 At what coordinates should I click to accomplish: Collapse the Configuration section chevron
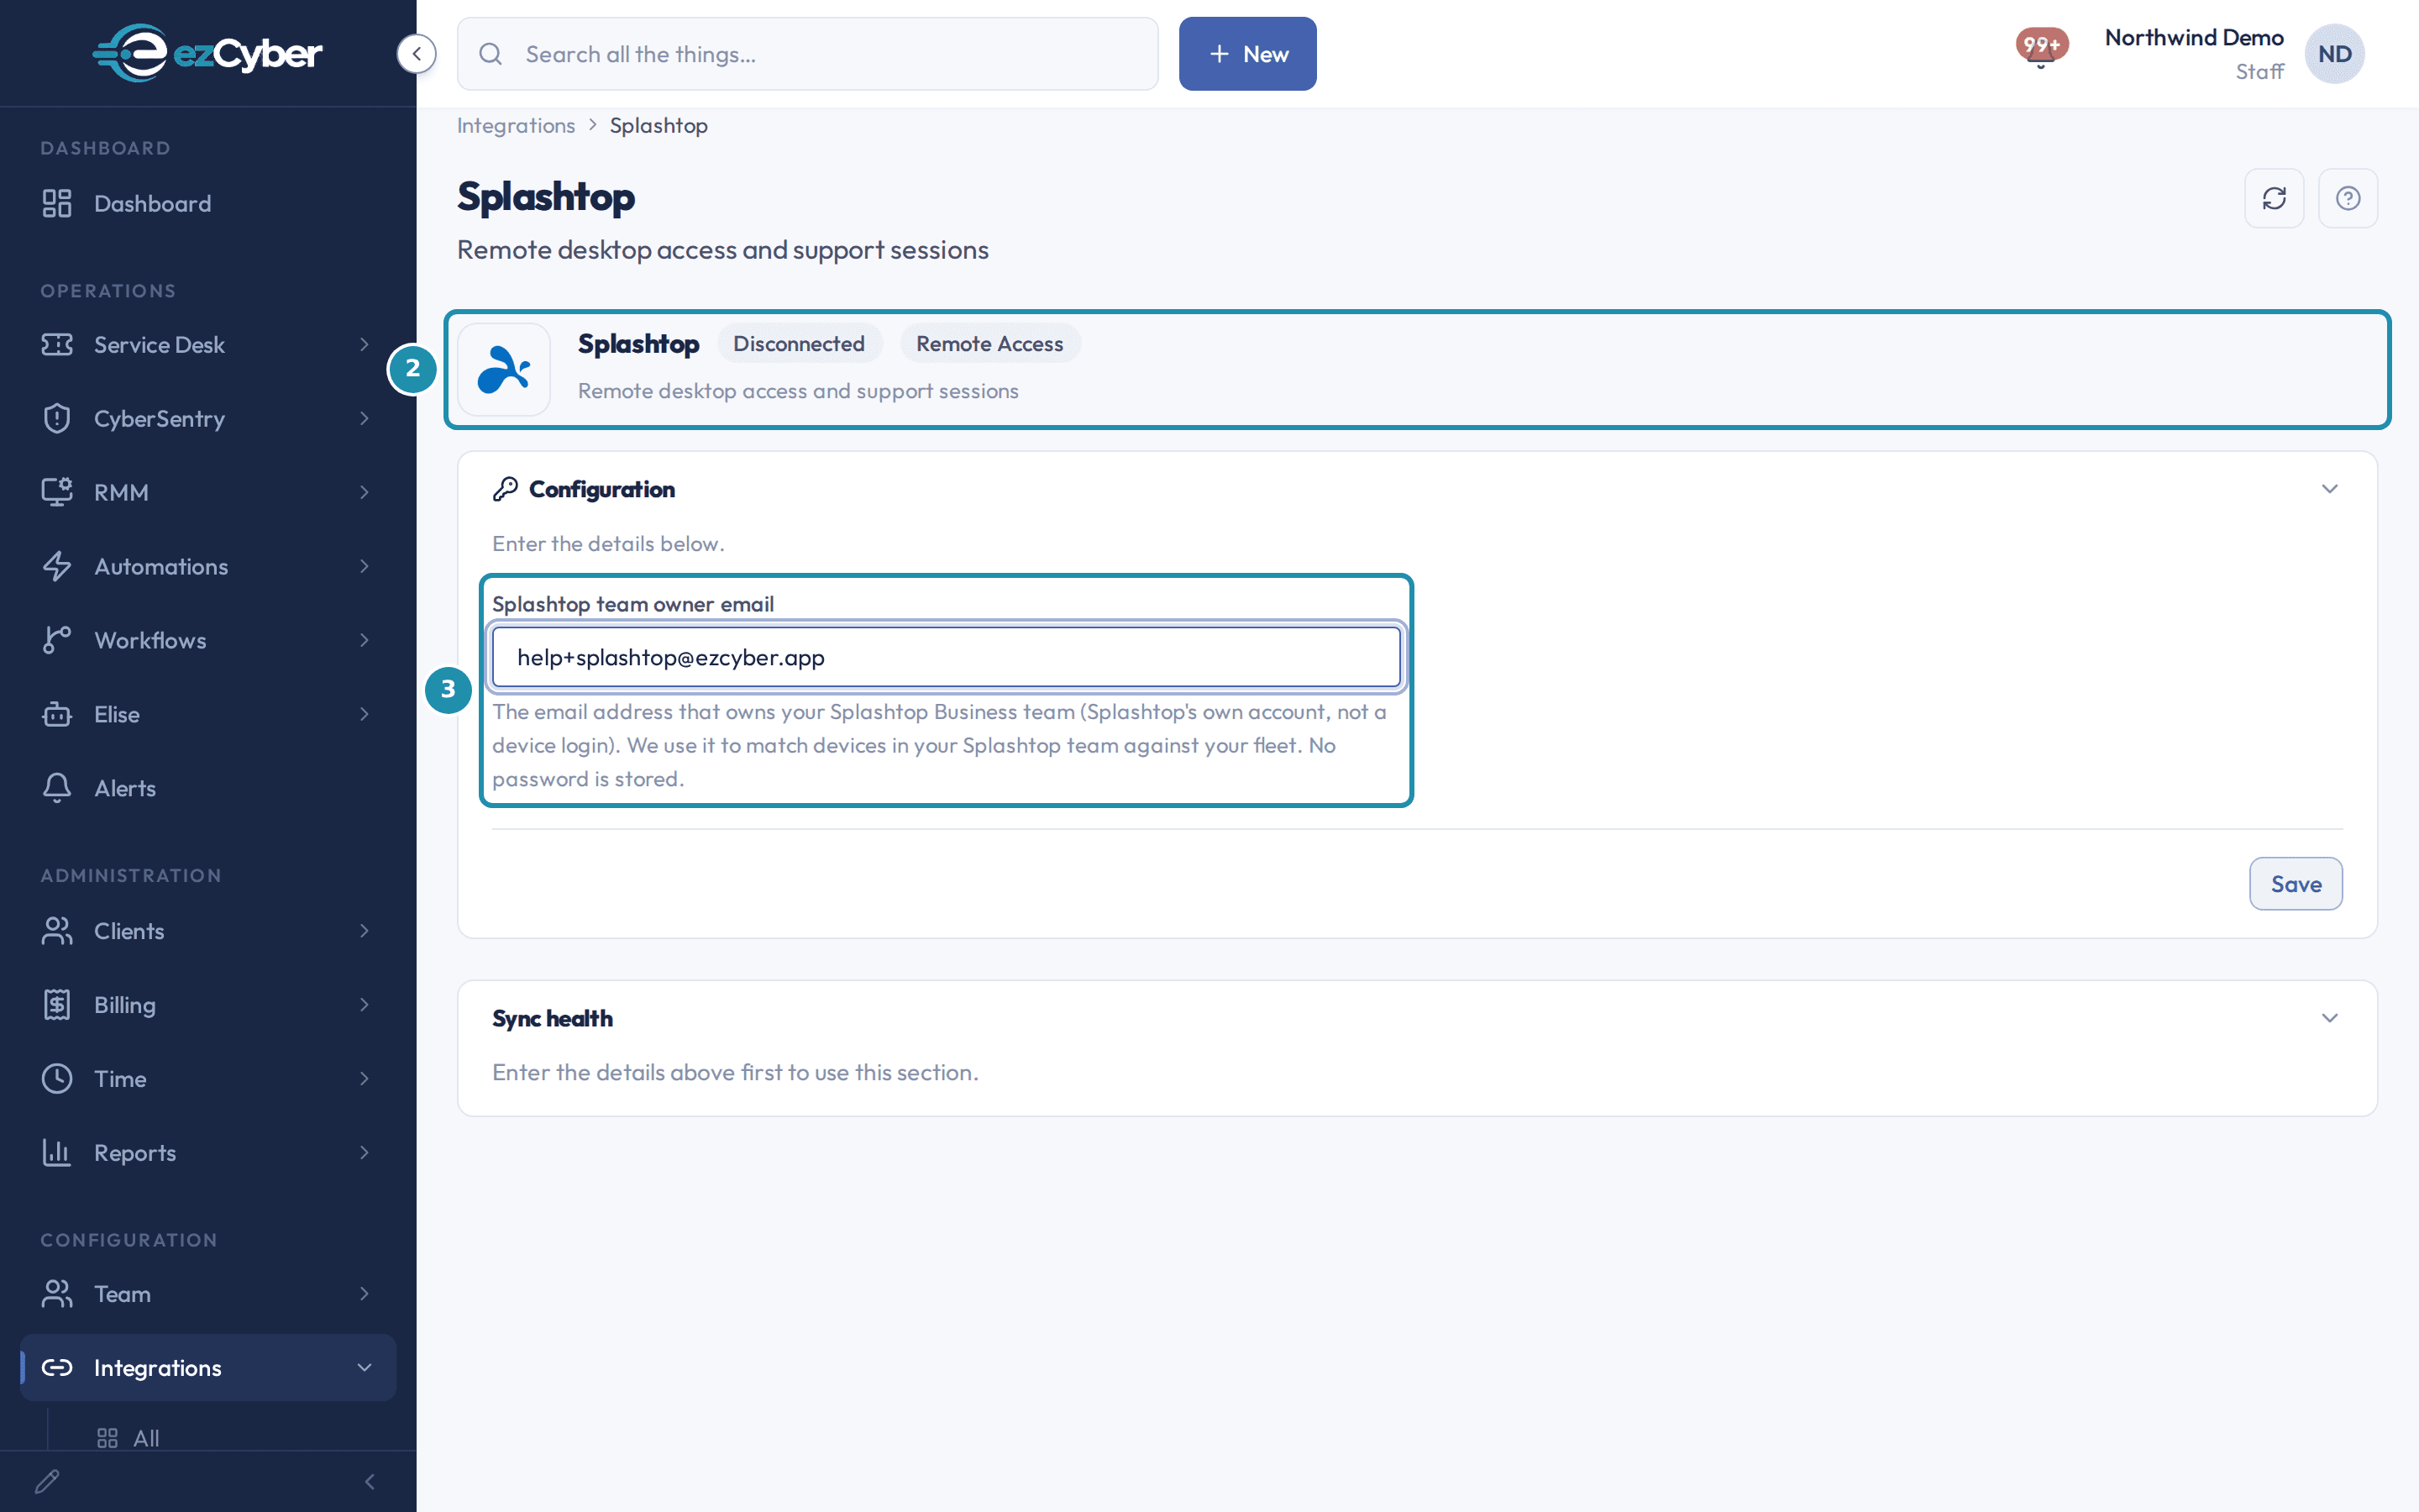2330,489
